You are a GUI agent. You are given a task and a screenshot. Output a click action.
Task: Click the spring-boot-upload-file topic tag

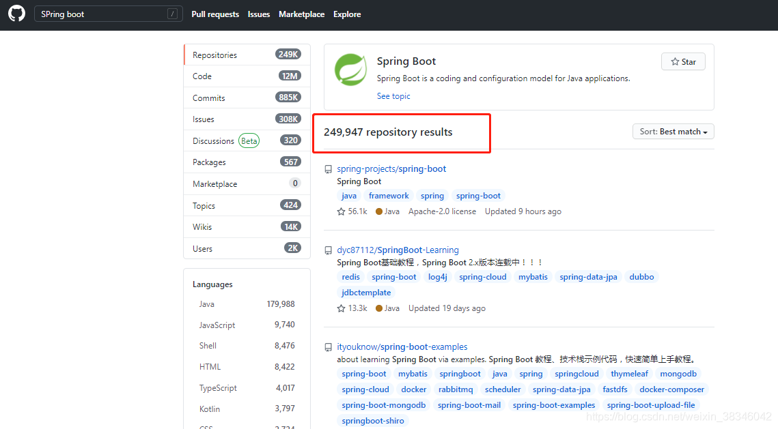[x=651, y=405]
